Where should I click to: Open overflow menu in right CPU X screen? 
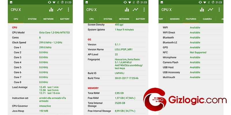219,10
